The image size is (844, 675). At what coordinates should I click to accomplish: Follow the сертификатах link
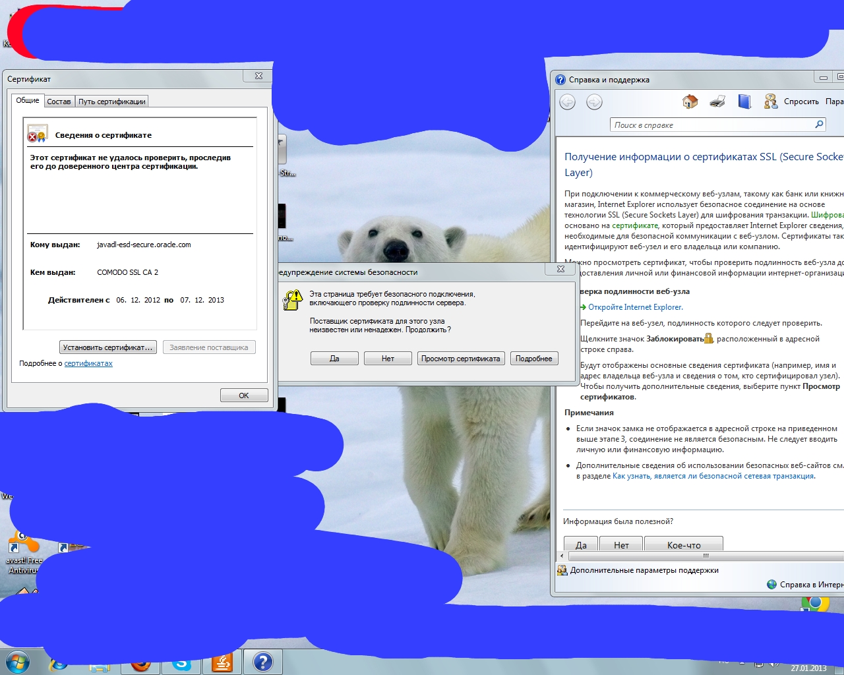(88, 363)
